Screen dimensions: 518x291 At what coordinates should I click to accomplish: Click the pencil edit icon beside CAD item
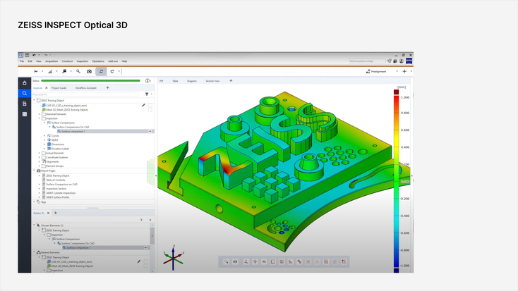point(143,105)
